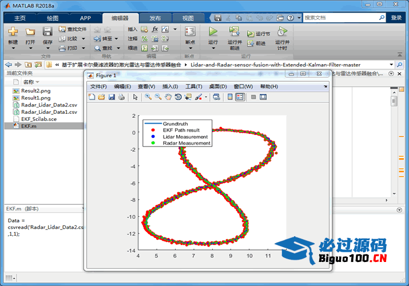Image resolution: width=409 pixels, height=286 pixels.
Task: Expand the current folder path dropdown
Action: tap(391, 65)
